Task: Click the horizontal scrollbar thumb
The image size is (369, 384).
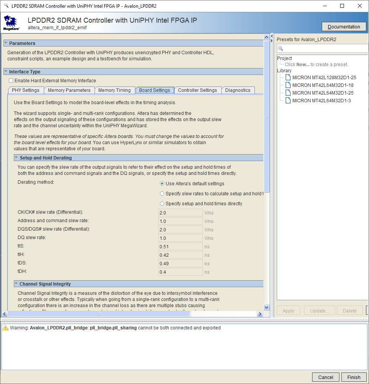Action: pyautogui.click(x=99, y=314)
